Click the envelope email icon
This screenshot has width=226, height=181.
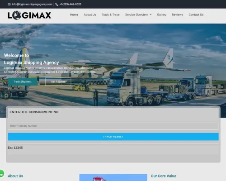pyautogui.click(x=9, y=4)
